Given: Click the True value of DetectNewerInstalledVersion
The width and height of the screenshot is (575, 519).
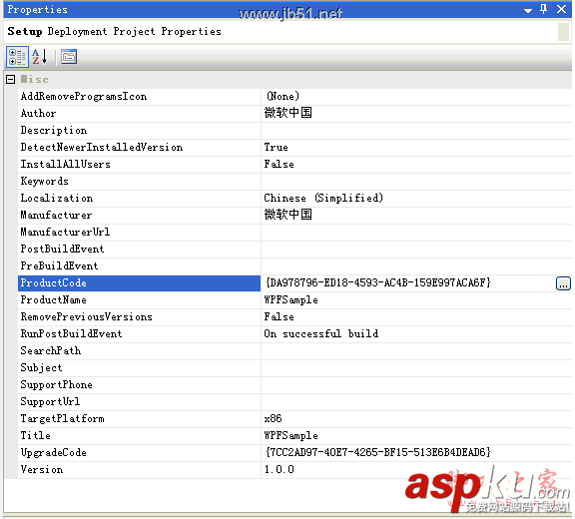Looking at the screenshot, I should tap(276, 148).
